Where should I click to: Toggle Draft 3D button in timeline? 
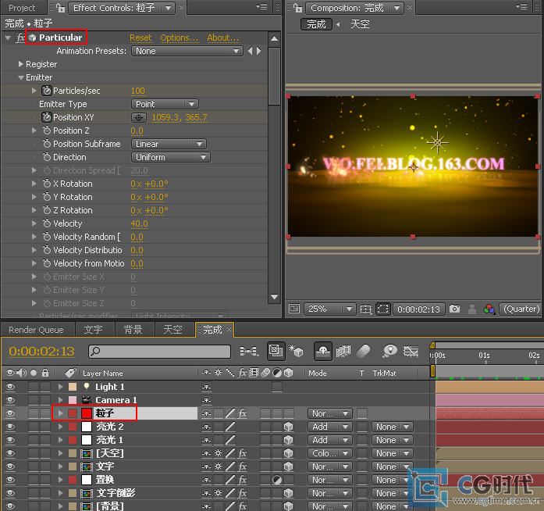pyautogui.click(x=297, y=351)
